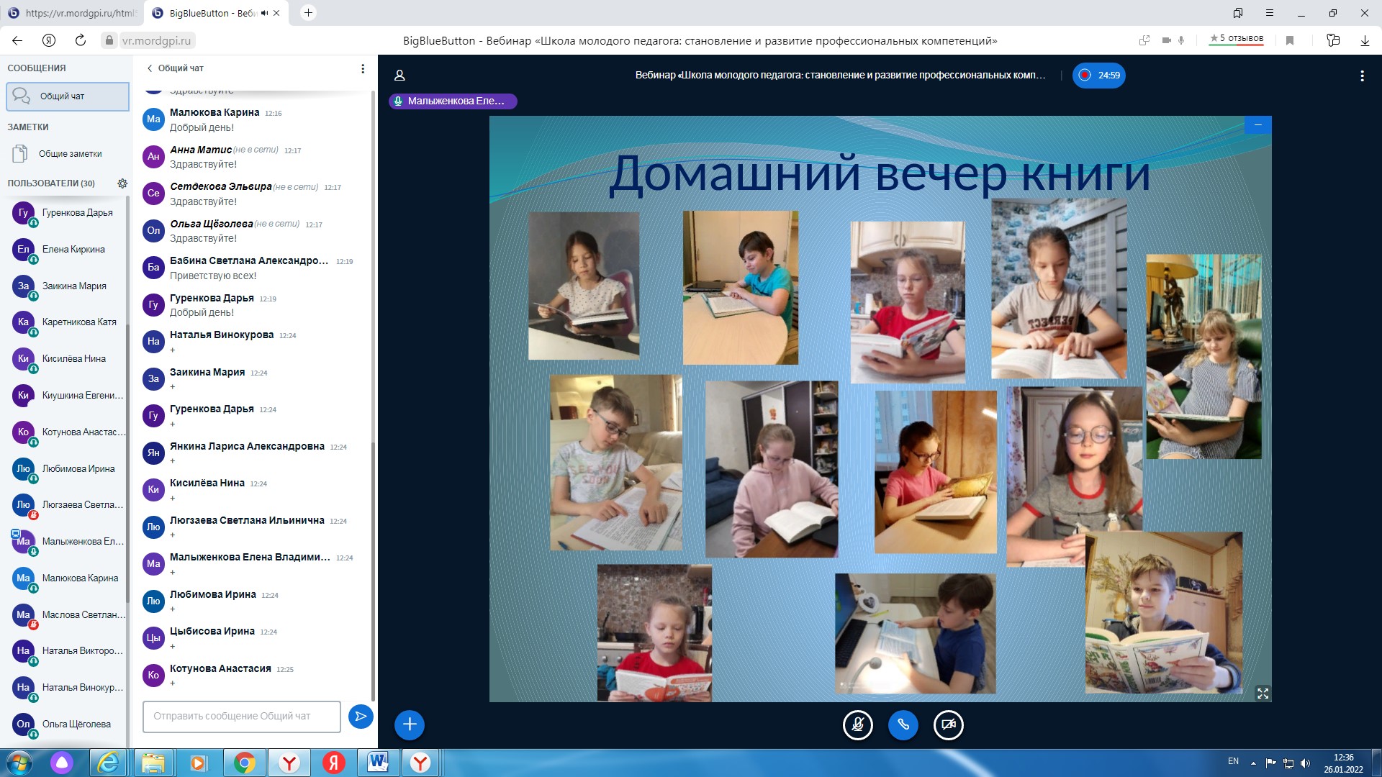Screen dimensions: 1382x777
Task: Click EN language indicator in tray
Action: pos(1233,761)
